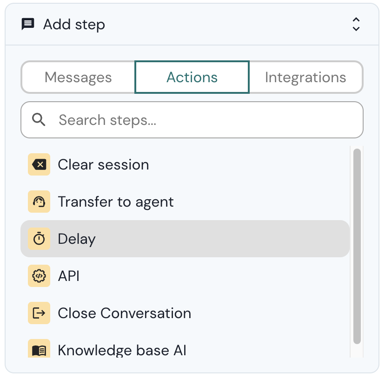The image size is (385, 378).
Task: Select the Close Conversation step
Action: pos(124,313)
